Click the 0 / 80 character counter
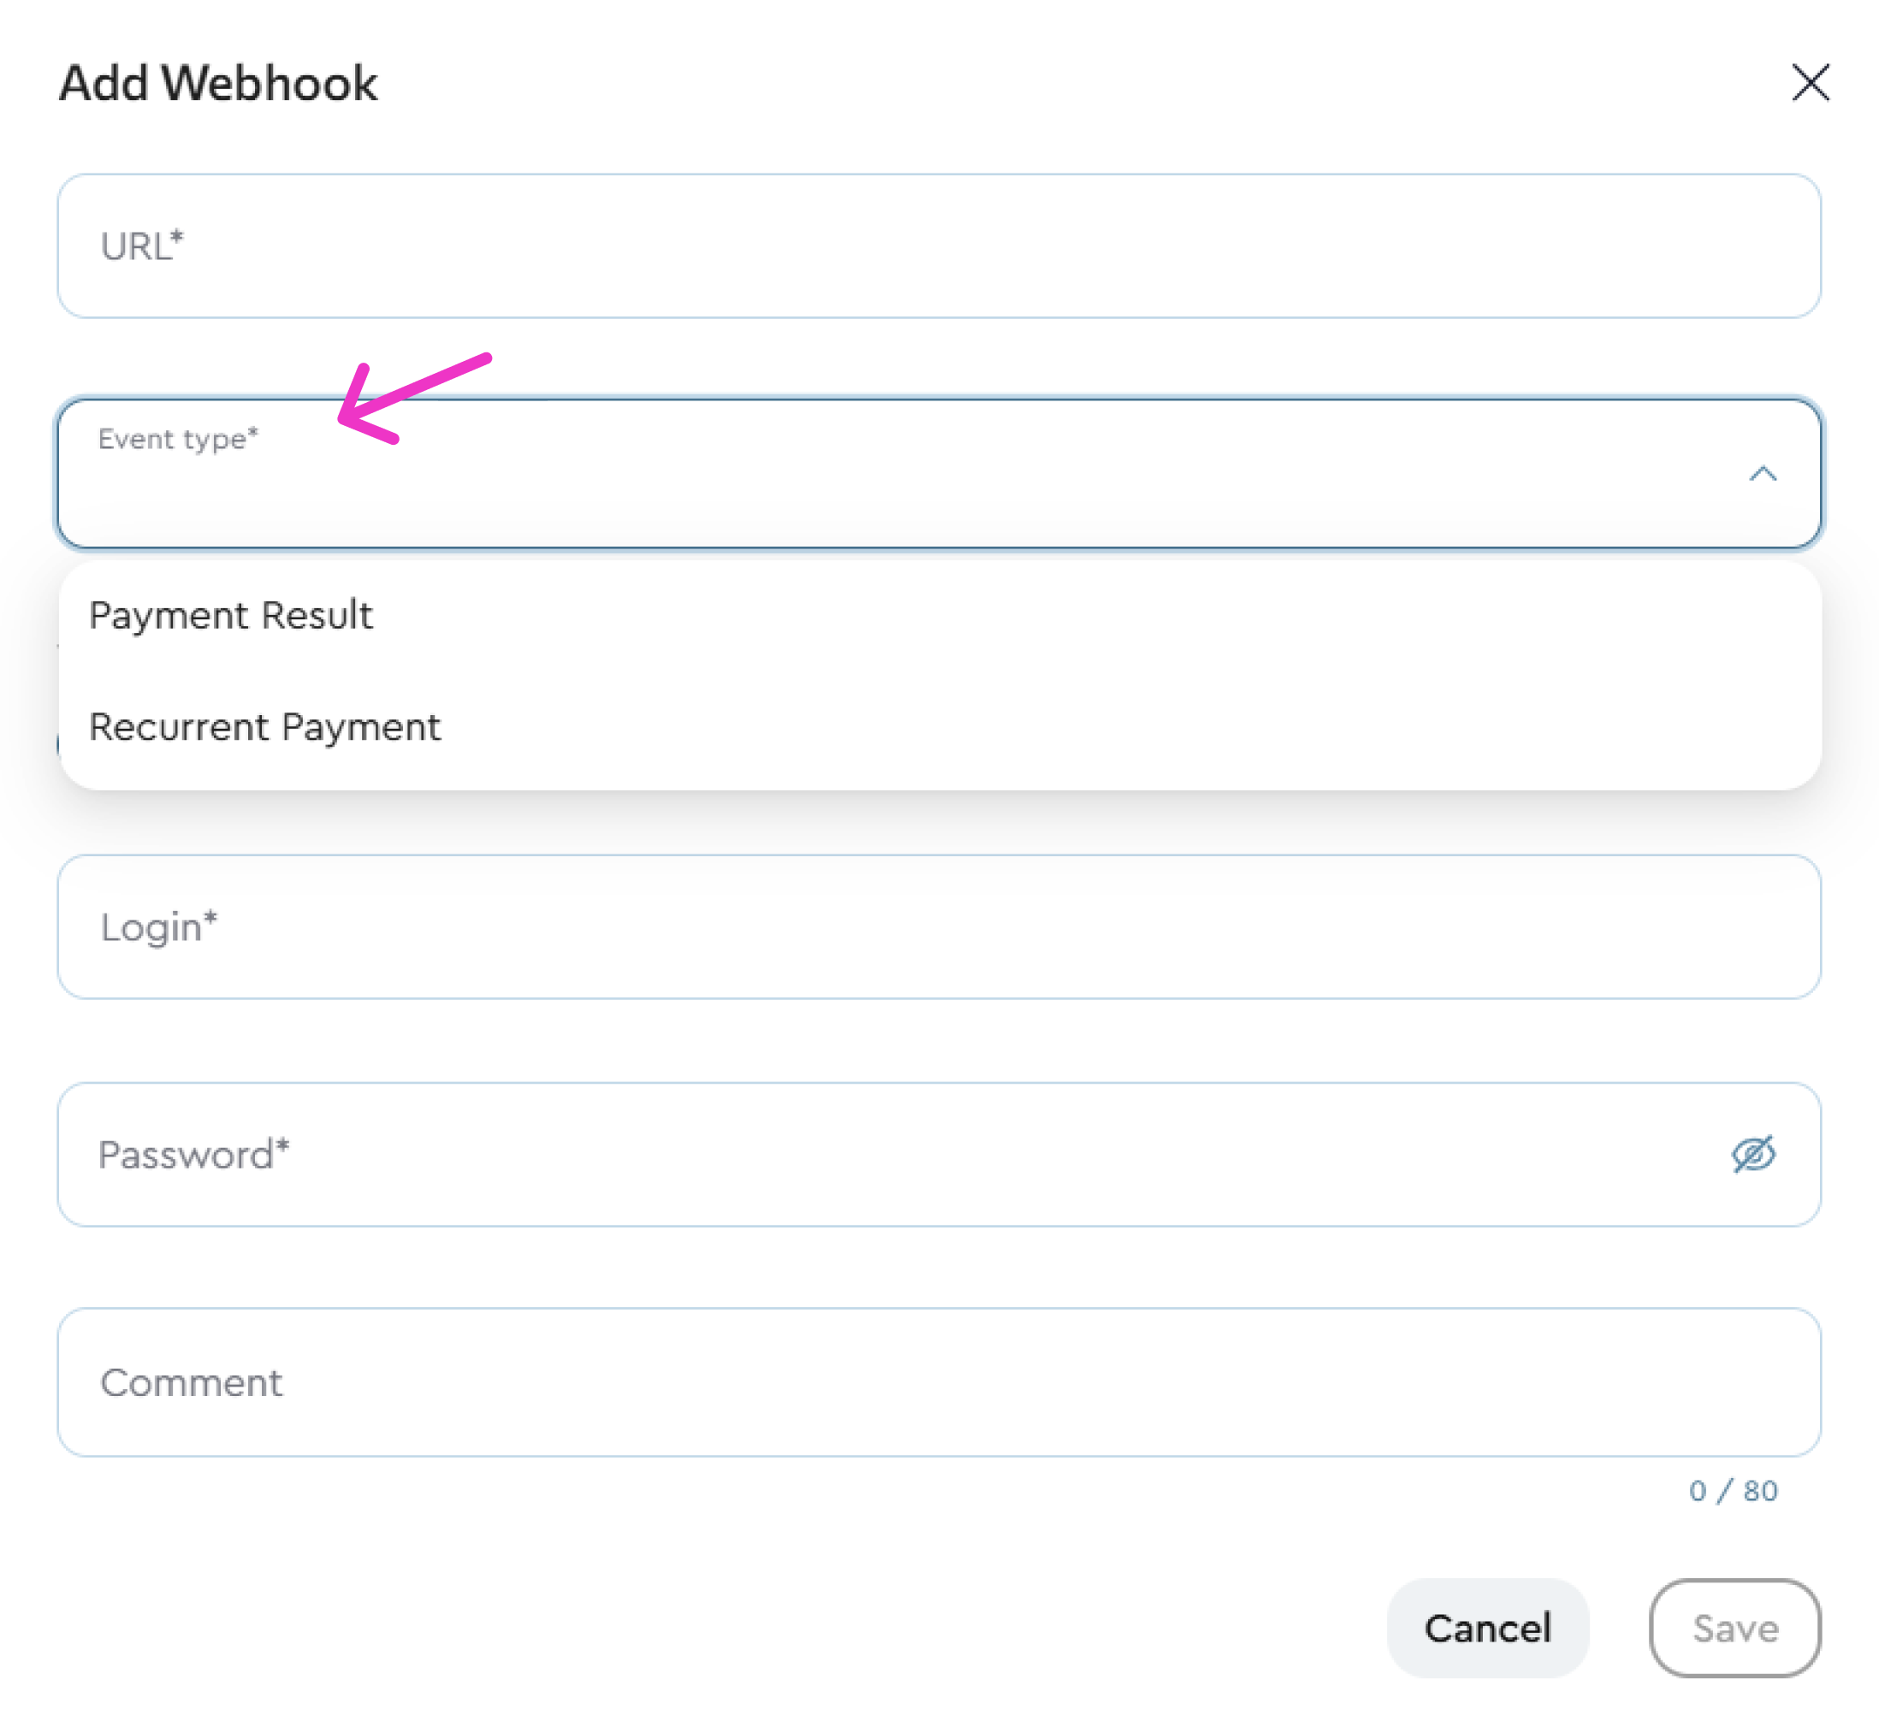Viewport: 1879px width, 1733px height. point(1732,1490)
